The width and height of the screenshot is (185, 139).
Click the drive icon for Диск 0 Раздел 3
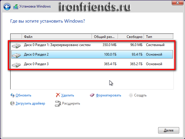(x=16, y=64)
